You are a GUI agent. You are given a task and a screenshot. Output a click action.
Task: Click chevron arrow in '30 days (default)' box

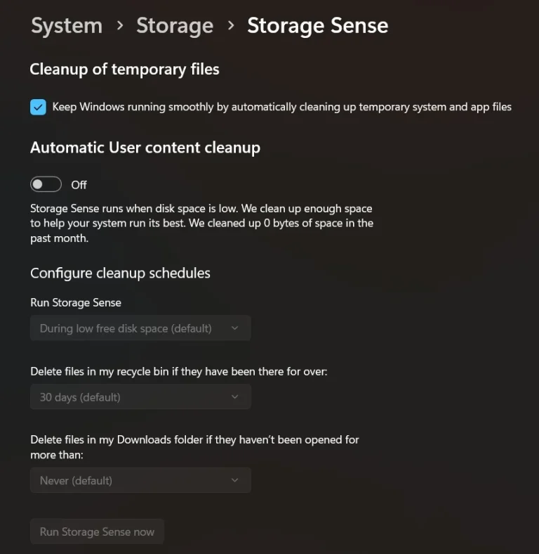[235, 397]
